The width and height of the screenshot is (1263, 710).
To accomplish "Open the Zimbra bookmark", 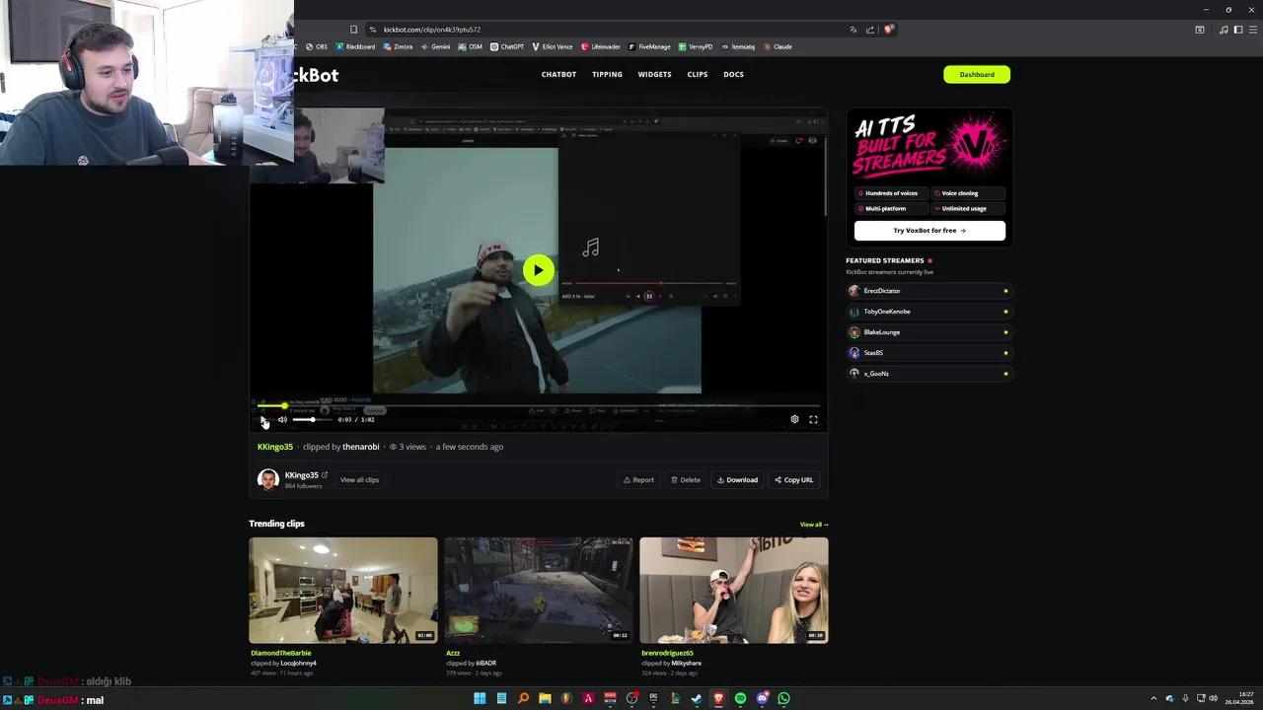I will [398, 46].
